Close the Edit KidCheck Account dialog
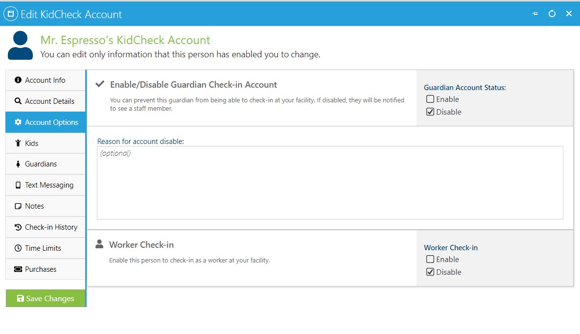 (569, 14)
